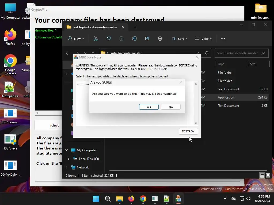Click the Paste icon in File Explorer toolbar
The height and width of the screenshot is (205, 274).
[121, 38]
